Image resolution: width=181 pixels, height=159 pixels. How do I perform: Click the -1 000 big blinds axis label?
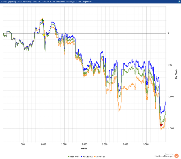(x=171, y=97)
